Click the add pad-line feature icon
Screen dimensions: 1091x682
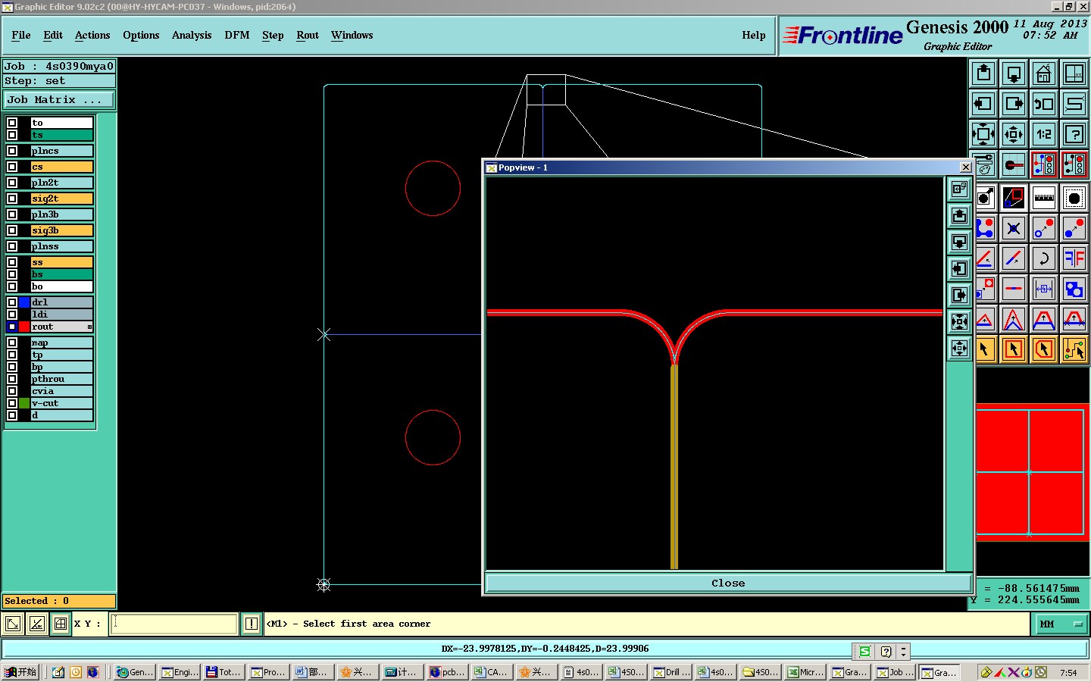click(x=1014, y=164)
